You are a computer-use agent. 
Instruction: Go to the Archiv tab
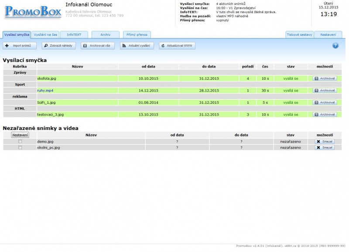106,35
